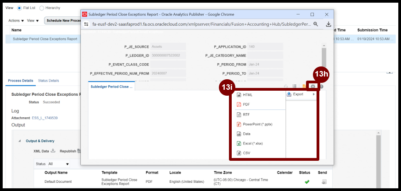Click the Format column header
The width and height of the screenshot is (401, 191).
[x=152, y=173]
